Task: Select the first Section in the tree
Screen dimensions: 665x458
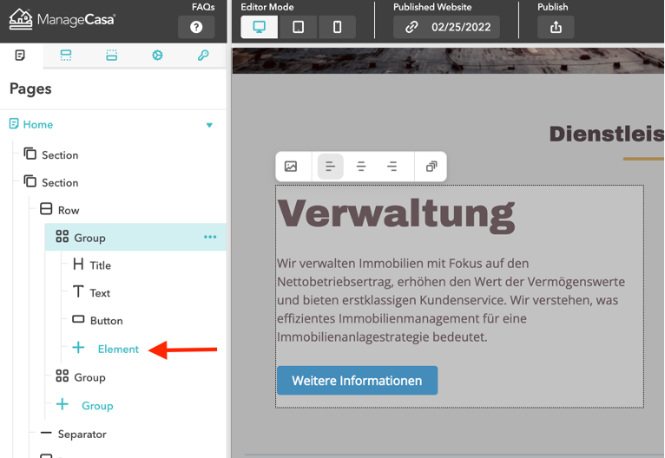Action: pos(60,155)
